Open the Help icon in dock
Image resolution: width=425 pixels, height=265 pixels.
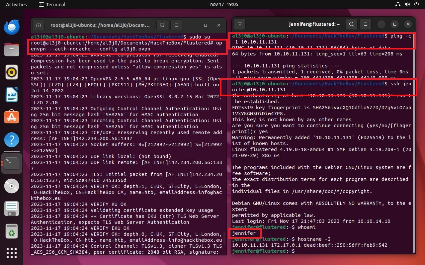pyautogui.click(x=12, y=140)
